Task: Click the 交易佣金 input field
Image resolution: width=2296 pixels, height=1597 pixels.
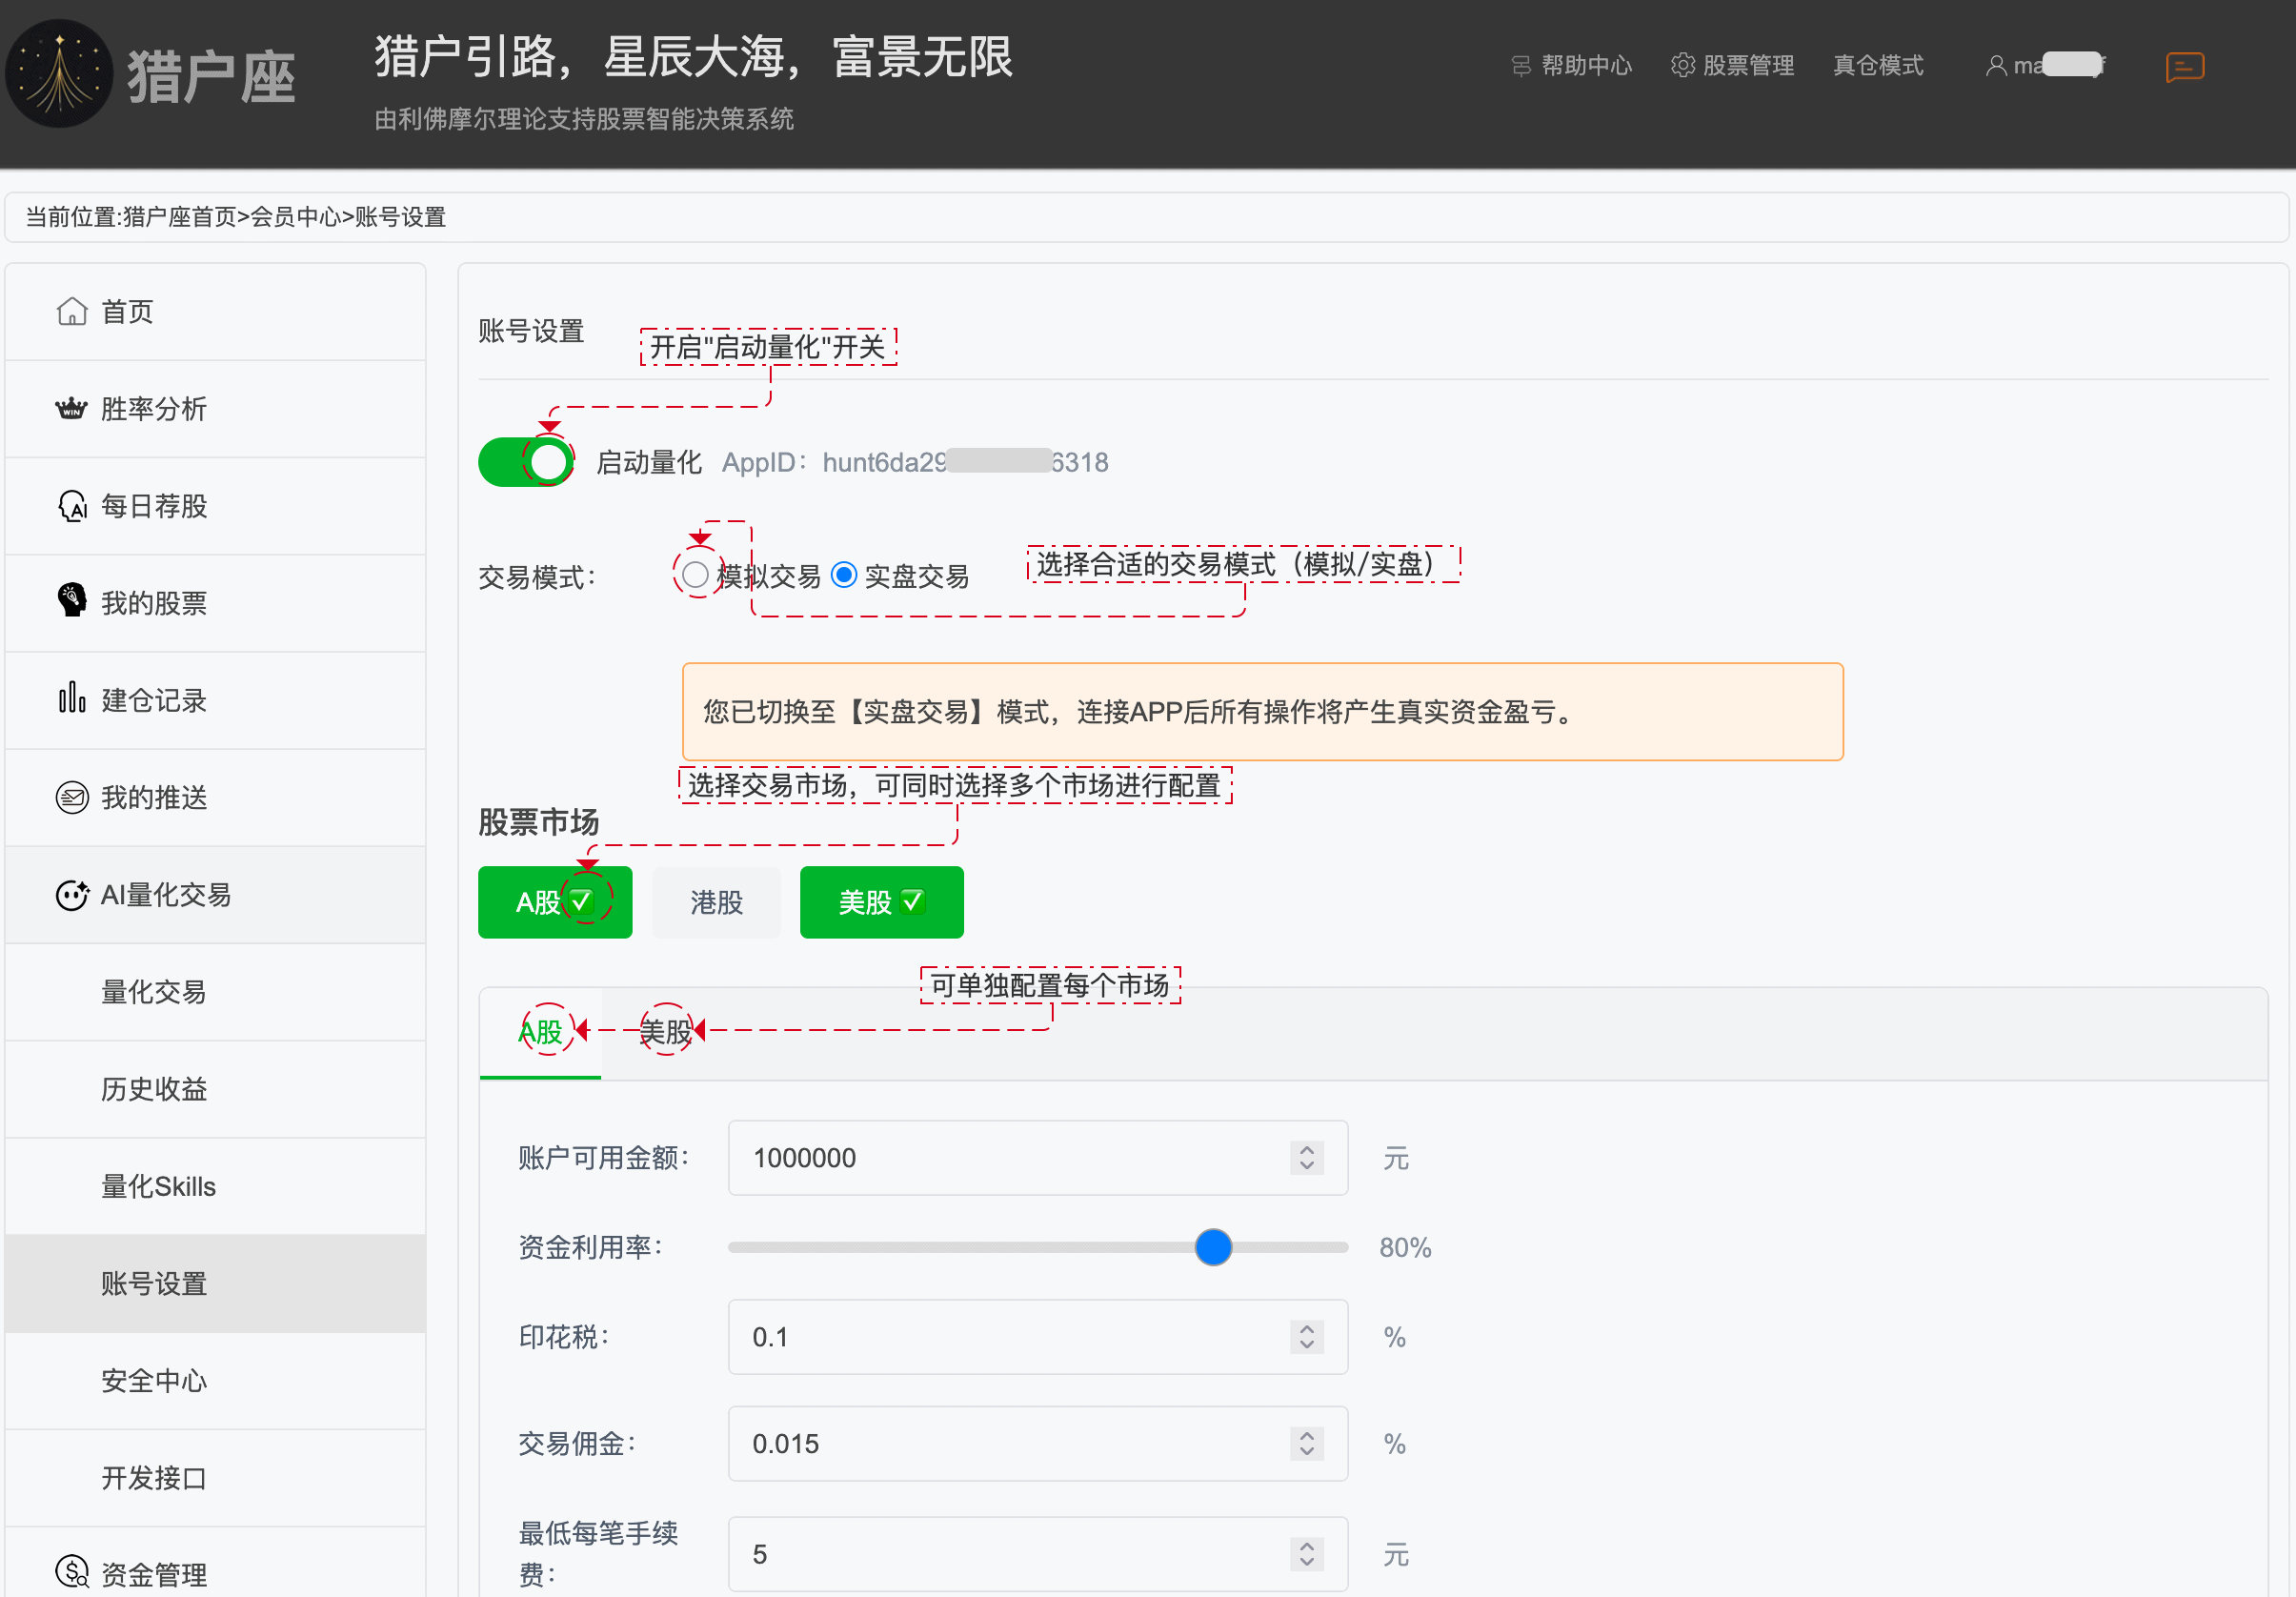Action: point(1037,1444)
